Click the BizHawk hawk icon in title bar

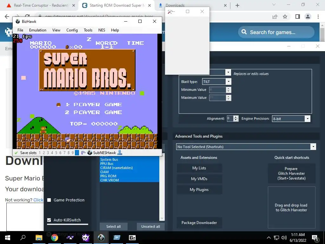(x=18, y=21)
